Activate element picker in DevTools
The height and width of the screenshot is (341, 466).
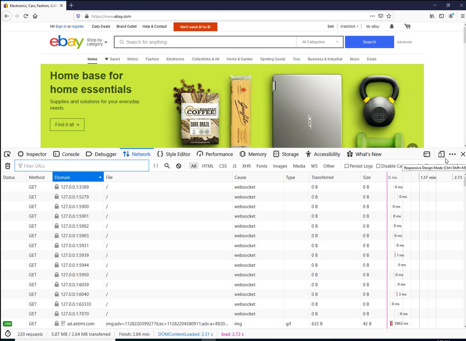(7, 154)
